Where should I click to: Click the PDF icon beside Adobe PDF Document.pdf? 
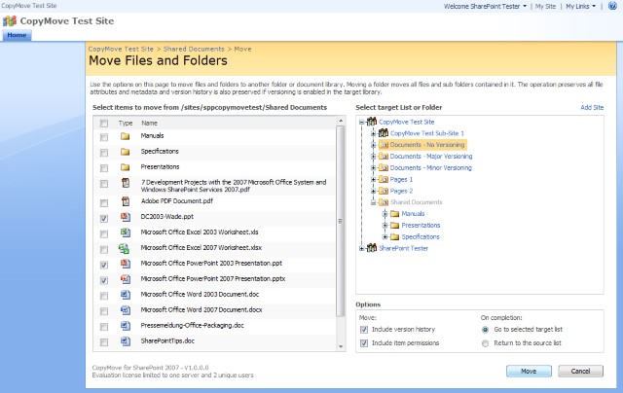125,202
